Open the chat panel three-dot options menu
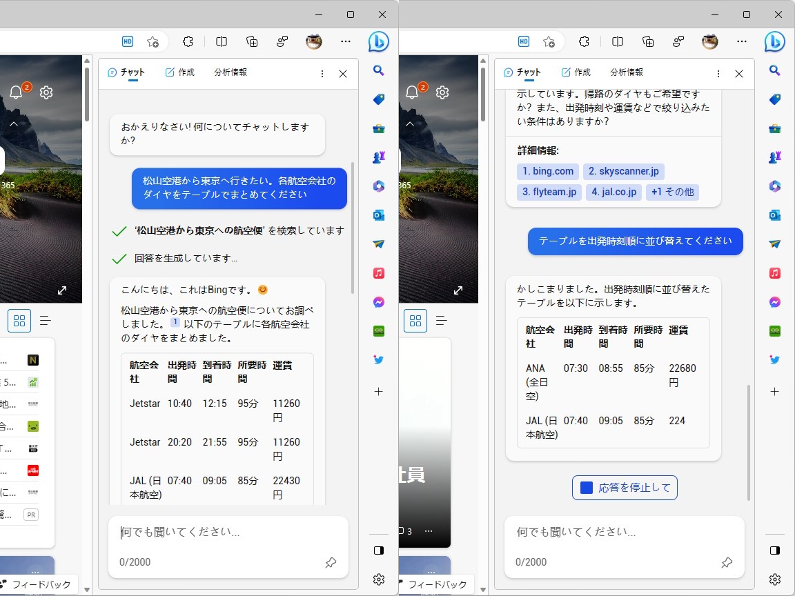Image resolution: width=795 pixels, height=596 pixels. point(322,73)
